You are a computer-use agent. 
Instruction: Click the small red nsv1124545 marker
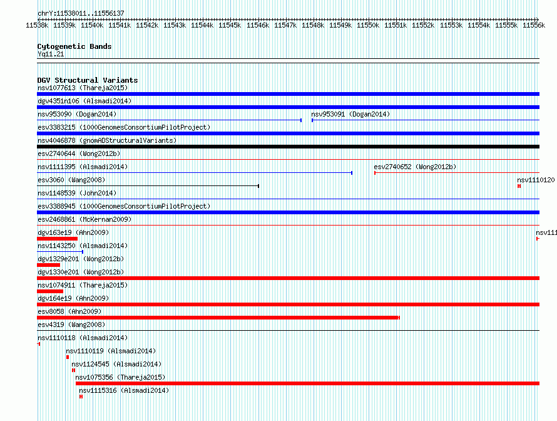tap(73, 370)
